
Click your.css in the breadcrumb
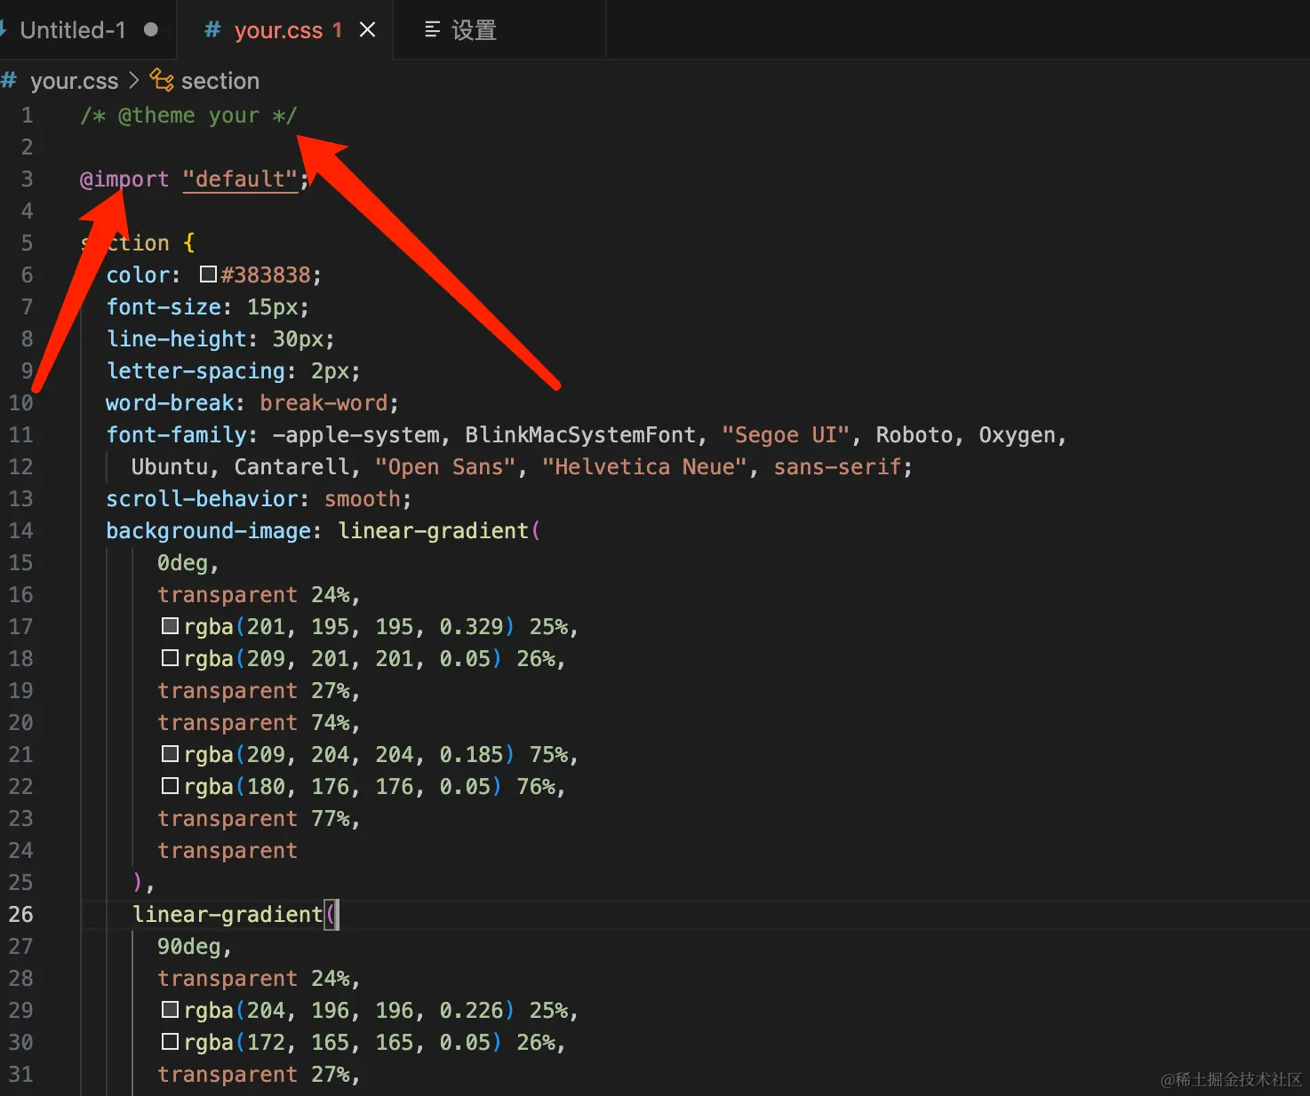coord(74,81)
